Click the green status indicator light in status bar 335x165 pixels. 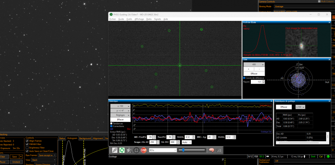point(328,157)
